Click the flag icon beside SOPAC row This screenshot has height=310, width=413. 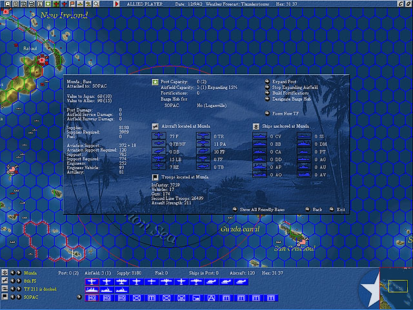(5, 297)
